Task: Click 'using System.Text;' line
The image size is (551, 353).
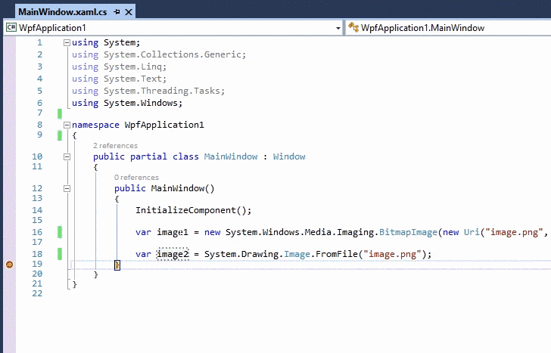Action: click(119, 79)
